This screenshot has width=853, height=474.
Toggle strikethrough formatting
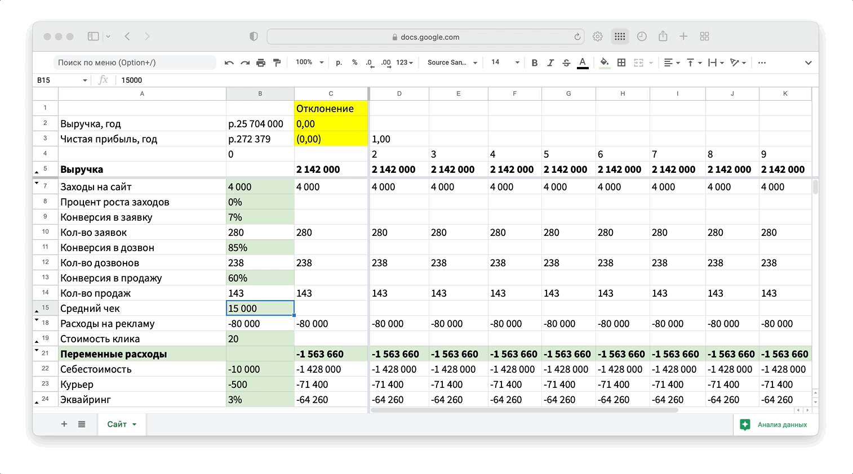pyautogui.click(x=566, y=62)
